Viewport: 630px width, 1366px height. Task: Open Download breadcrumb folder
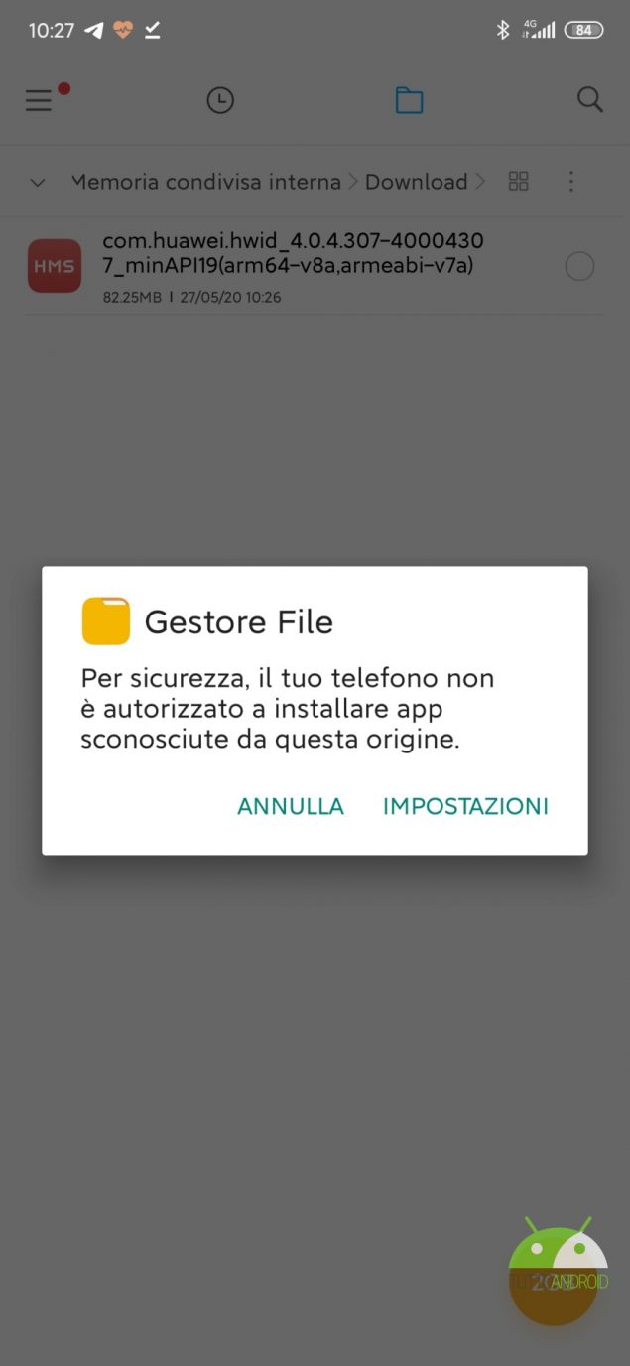416,182
